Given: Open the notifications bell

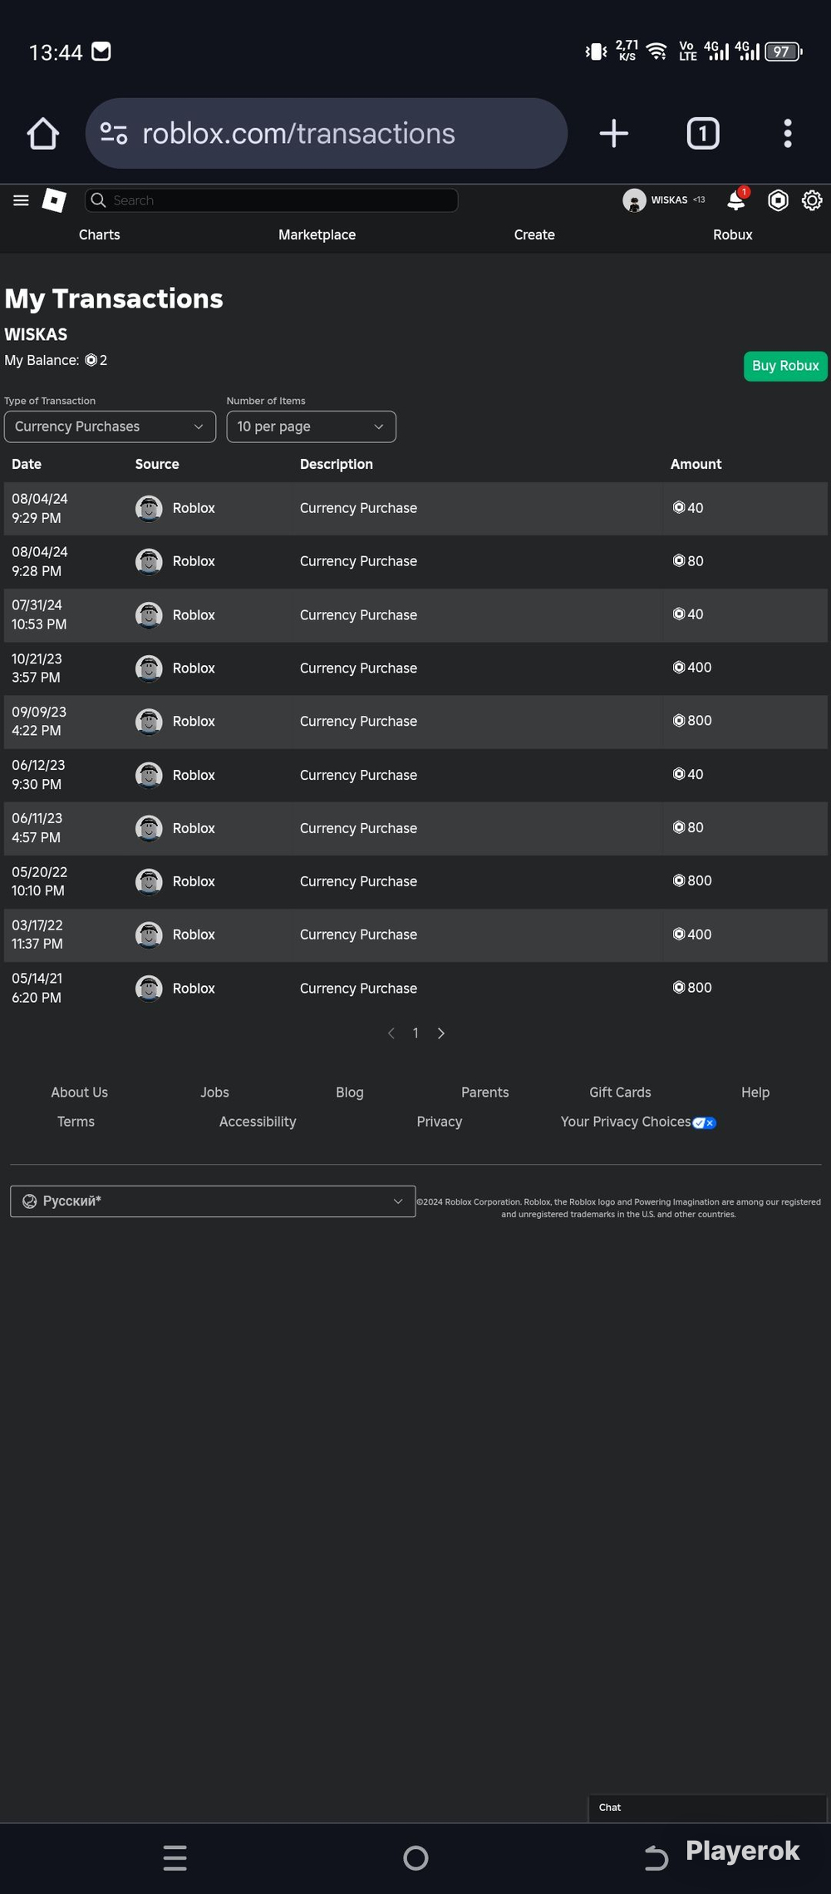Looking at the screenshot, I should [x=736, y=200].
